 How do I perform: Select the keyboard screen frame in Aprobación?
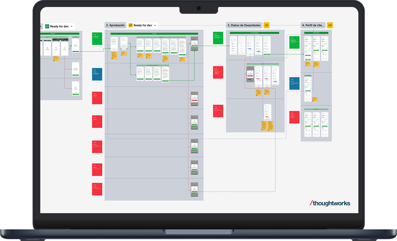point(124,45)
